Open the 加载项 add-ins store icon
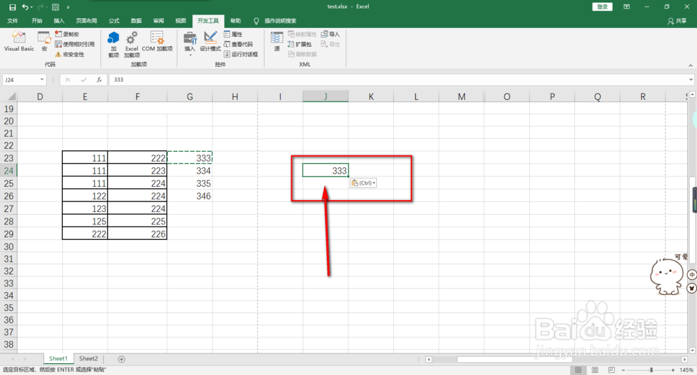Viewport: 697px width, 375px height. 114,44
